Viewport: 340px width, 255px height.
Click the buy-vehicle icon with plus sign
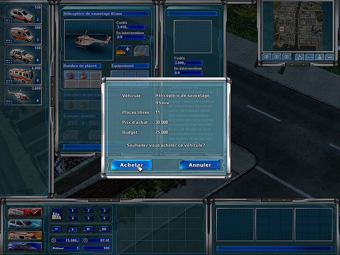tap(123, 51)
